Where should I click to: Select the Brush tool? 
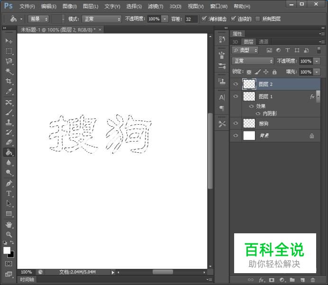9,112
